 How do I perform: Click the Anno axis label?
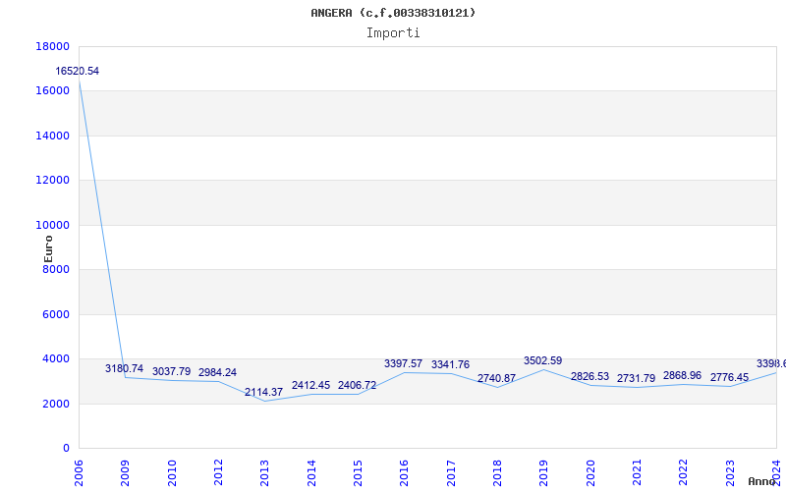(762, 481)
